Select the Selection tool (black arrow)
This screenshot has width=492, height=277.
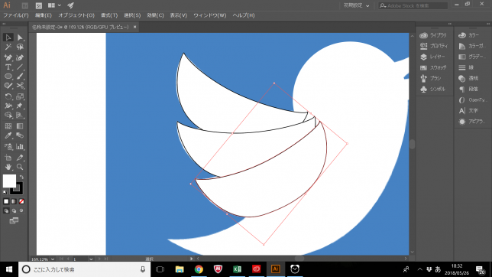click(8, 37)
